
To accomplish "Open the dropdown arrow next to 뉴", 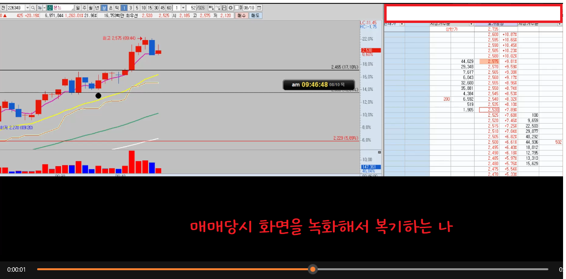I will tap(44, 8).
